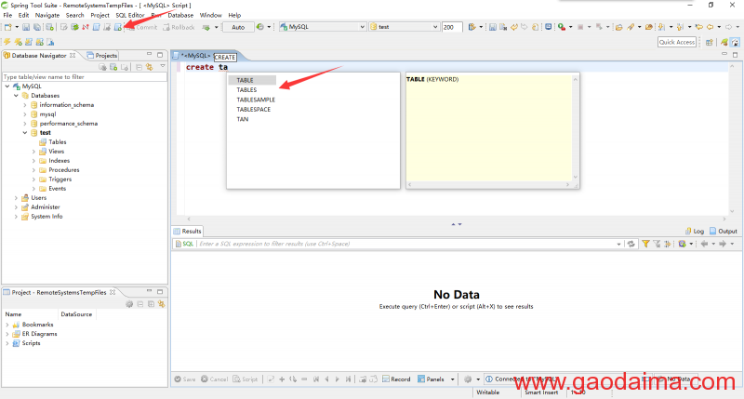The width and height of the screenshot is (744, 399).
Task: Click the results Script button
Action: [x=246, y=379]
